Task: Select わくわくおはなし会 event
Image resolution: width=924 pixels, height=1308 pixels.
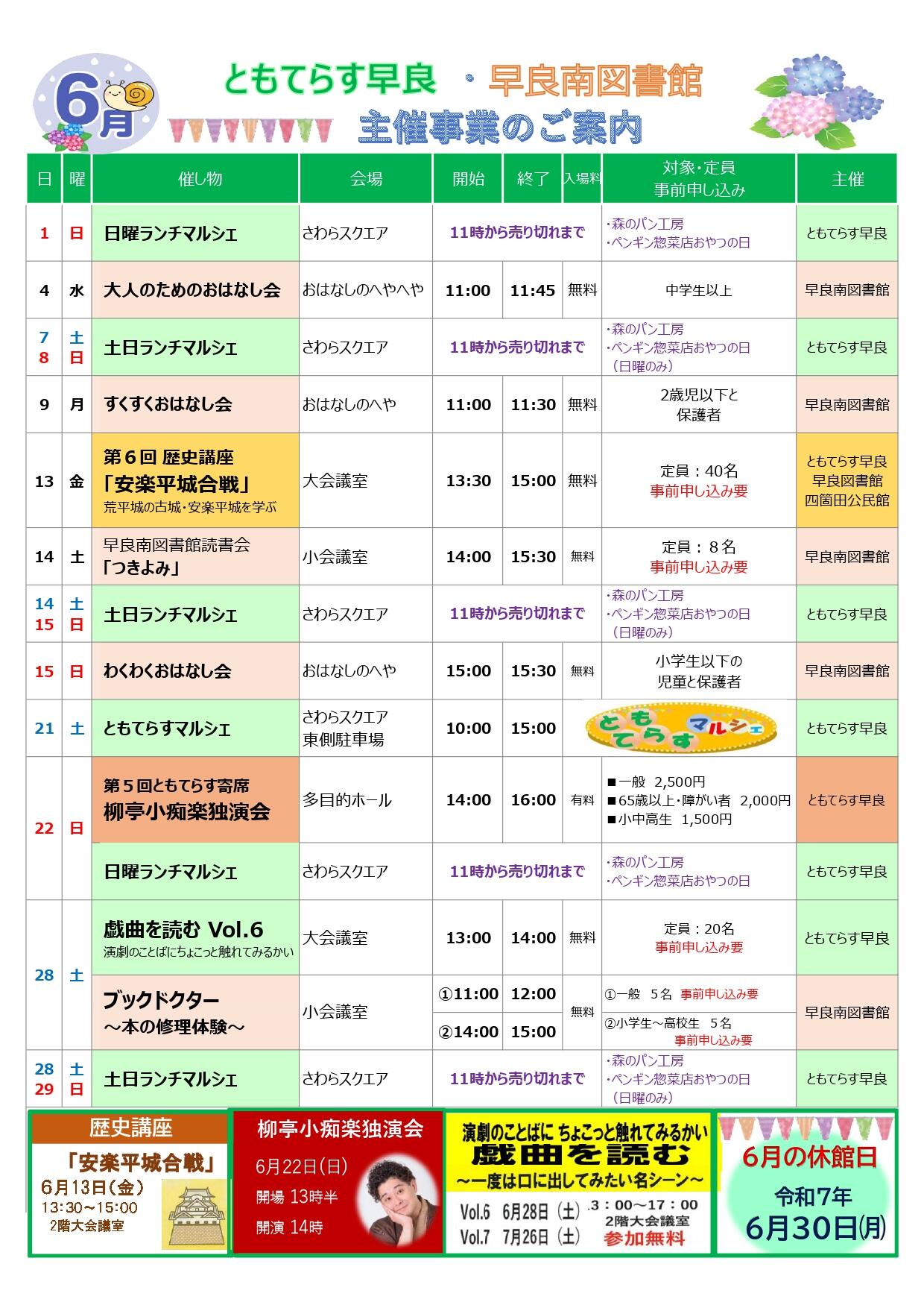Action: point(195,670)
